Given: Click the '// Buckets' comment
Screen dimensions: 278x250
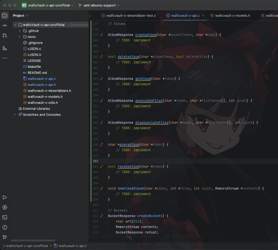Looking at the screenshot, I should click(x=118, y=210).
